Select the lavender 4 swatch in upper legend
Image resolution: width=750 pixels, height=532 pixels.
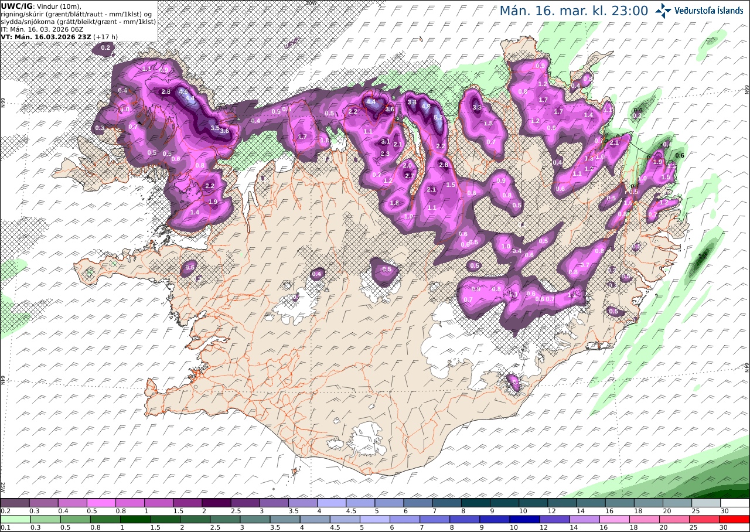click(x=332, y=503)
